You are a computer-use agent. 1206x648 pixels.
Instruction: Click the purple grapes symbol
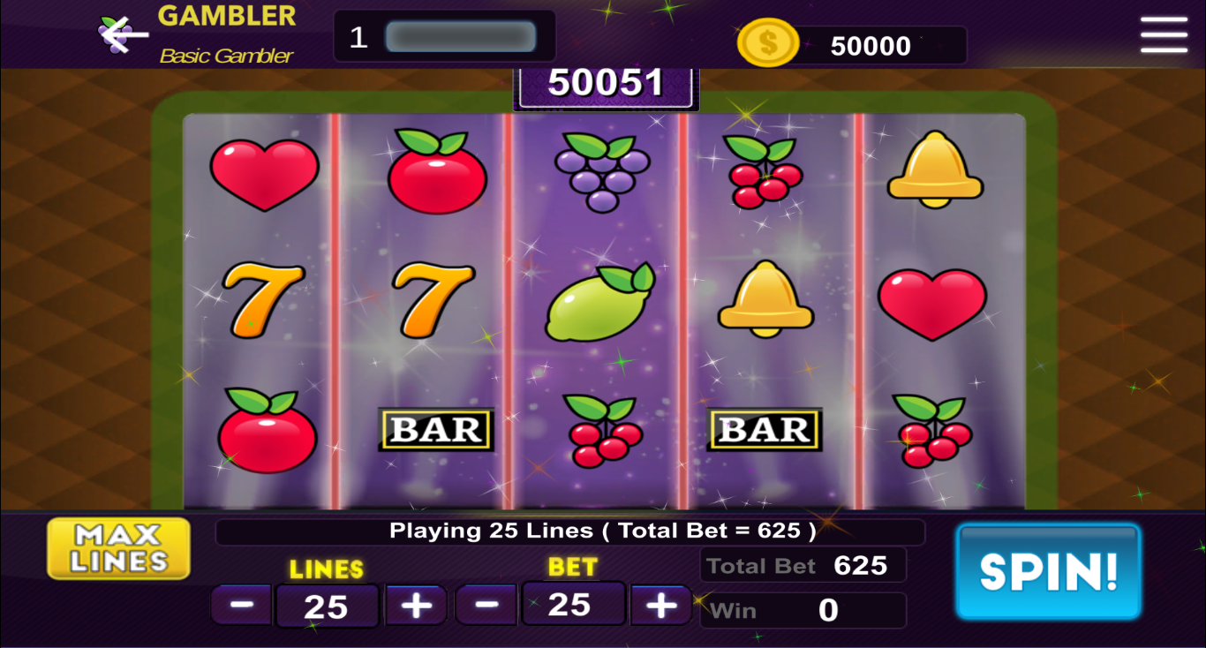602,172
